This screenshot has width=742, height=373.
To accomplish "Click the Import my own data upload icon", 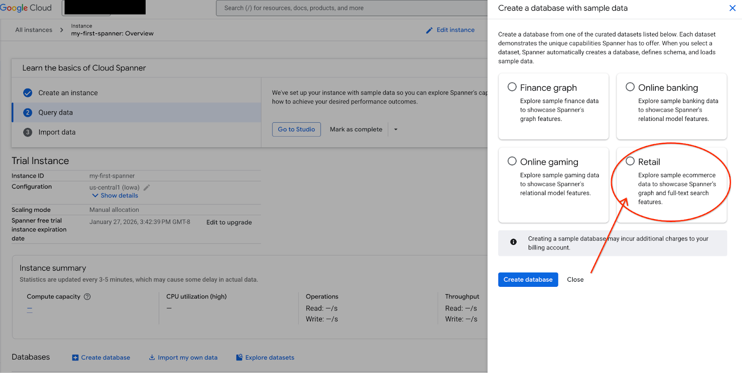I will tap(152, 358).
